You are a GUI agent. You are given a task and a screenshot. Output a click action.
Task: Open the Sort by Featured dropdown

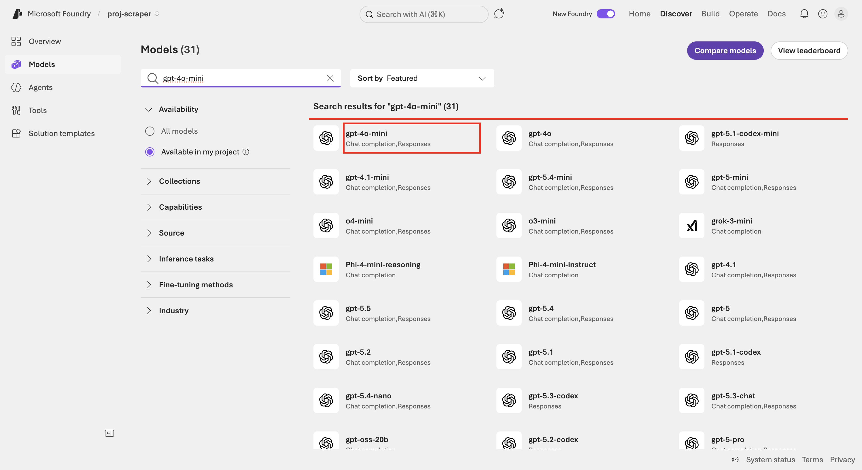point(422,78)
